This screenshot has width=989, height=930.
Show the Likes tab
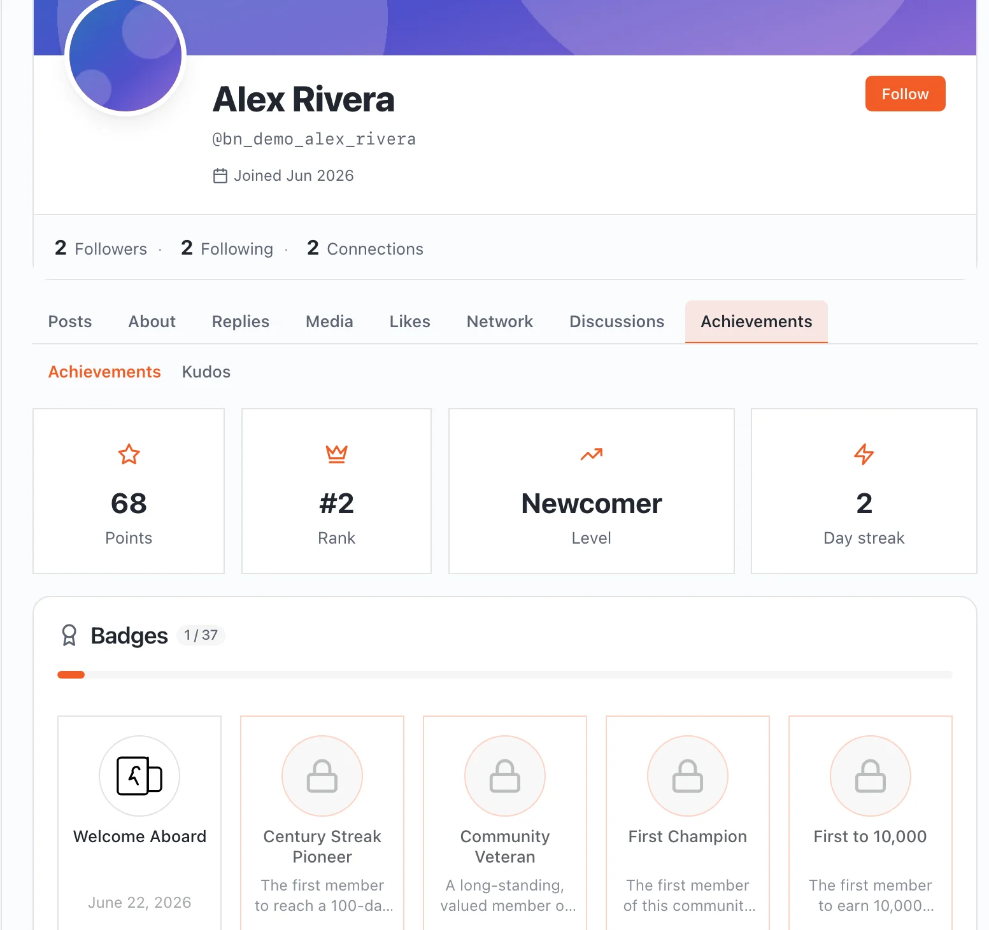click(x=410, y=321)
